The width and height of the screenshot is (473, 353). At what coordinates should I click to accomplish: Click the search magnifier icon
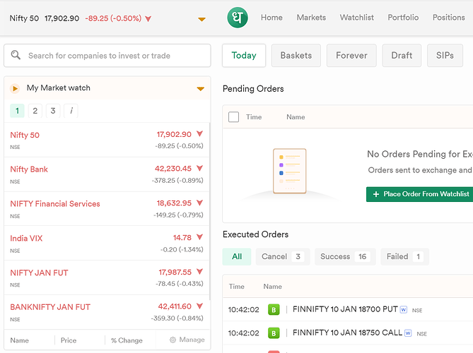coord(16,55)
